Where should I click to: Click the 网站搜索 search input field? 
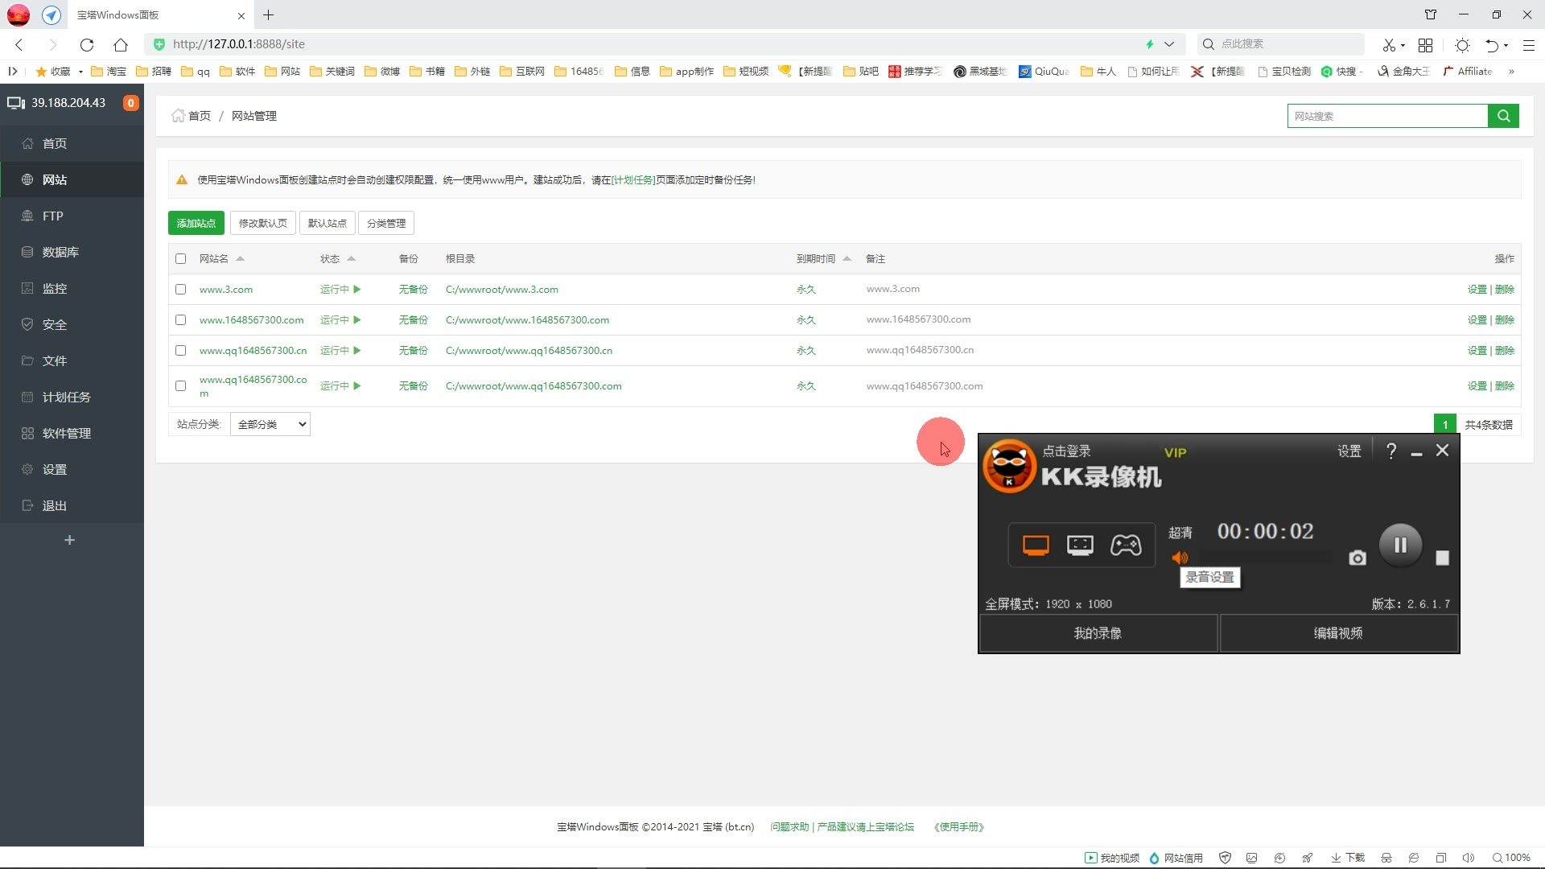click(x=1387, y=116)
